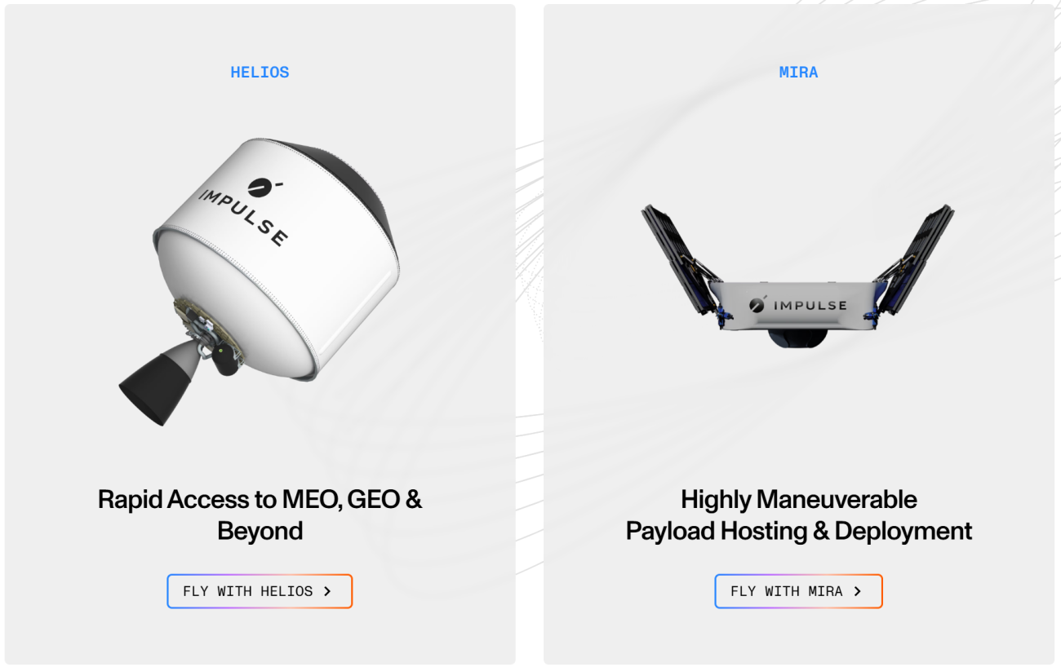
Task: Click the IMPULSE wordmark on the Mira body
Action: (x=810, y=306)
